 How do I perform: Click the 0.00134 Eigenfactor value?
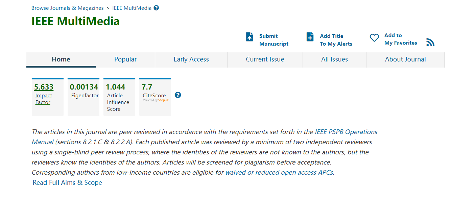tap(84, 87)
